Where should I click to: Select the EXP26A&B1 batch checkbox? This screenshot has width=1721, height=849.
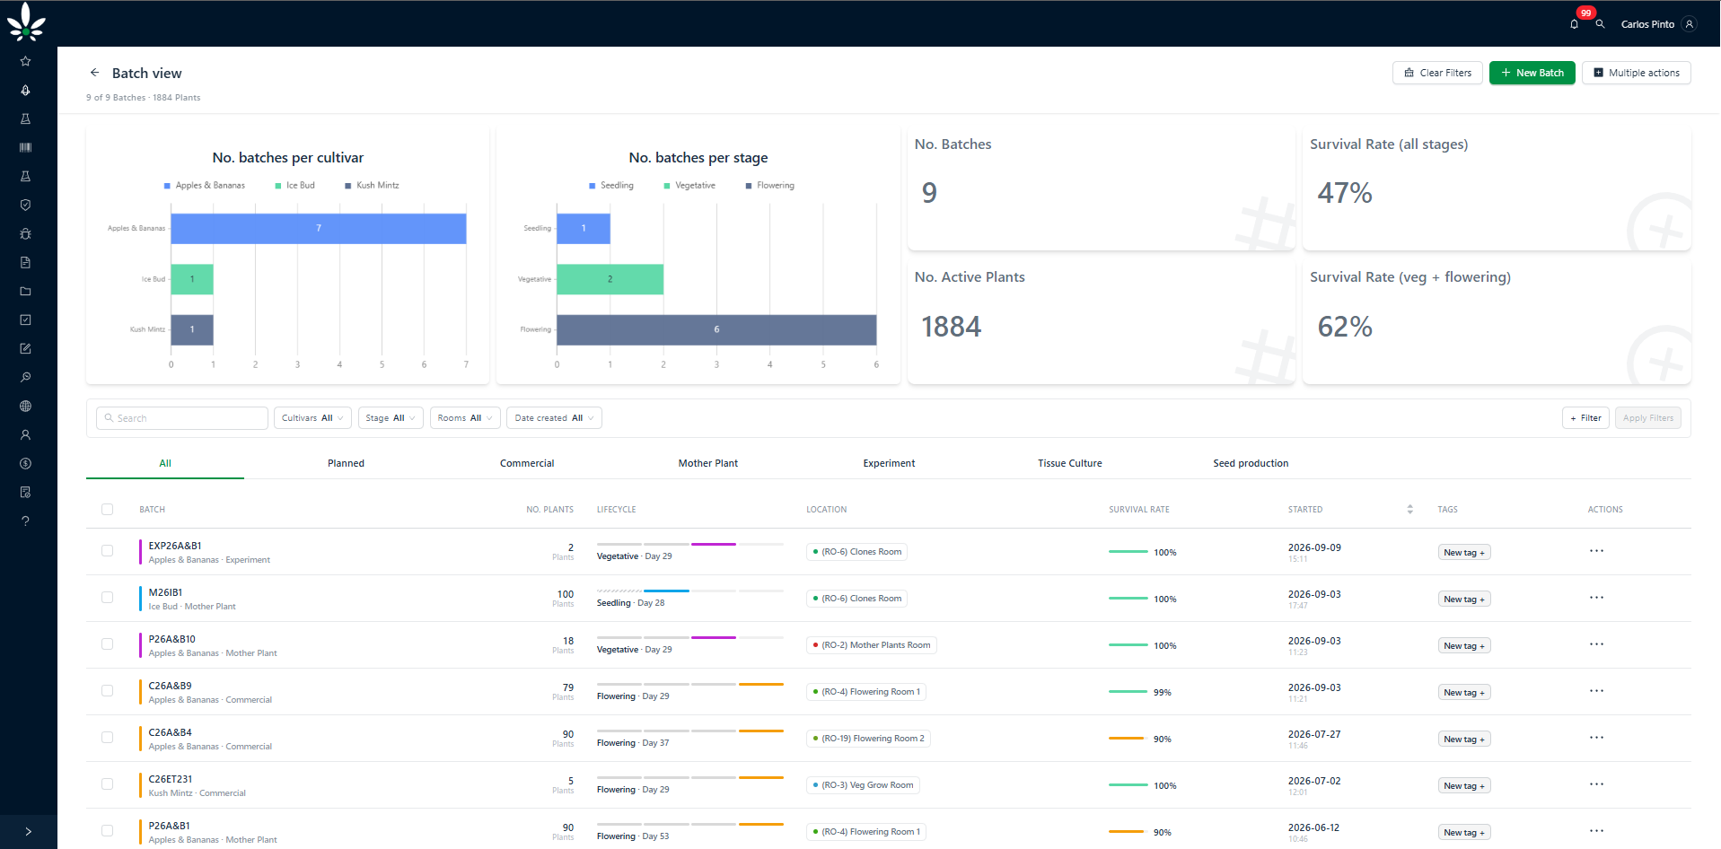click(x=107, y=551)
